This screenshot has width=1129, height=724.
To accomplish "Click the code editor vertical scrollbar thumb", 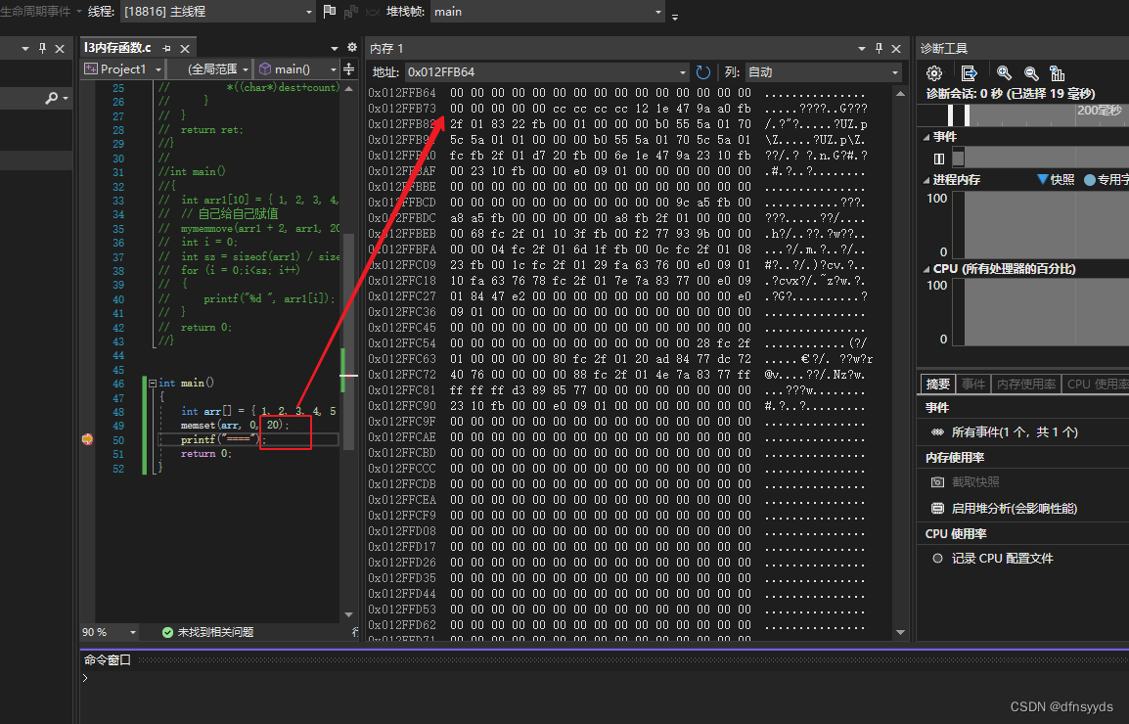I will coord(349,341).
